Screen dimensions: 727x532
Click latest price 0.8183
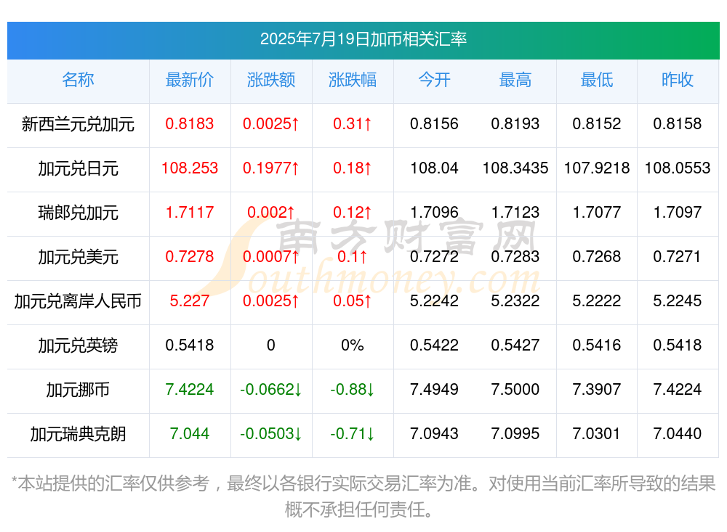pos(190,124)
